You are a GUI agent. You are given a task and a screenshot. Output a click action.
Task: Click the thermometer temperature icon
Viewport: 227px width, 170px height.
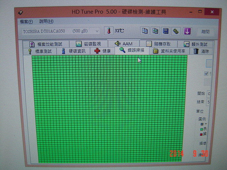coord(109,31)
